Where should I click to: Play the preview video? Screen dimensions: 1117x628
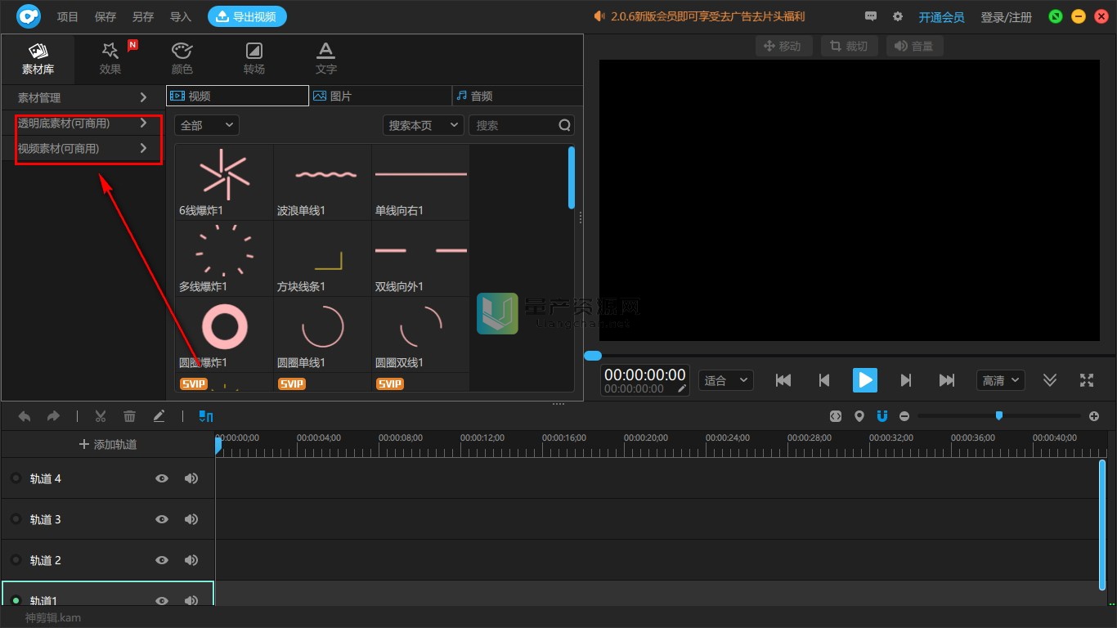coord(865,380)
